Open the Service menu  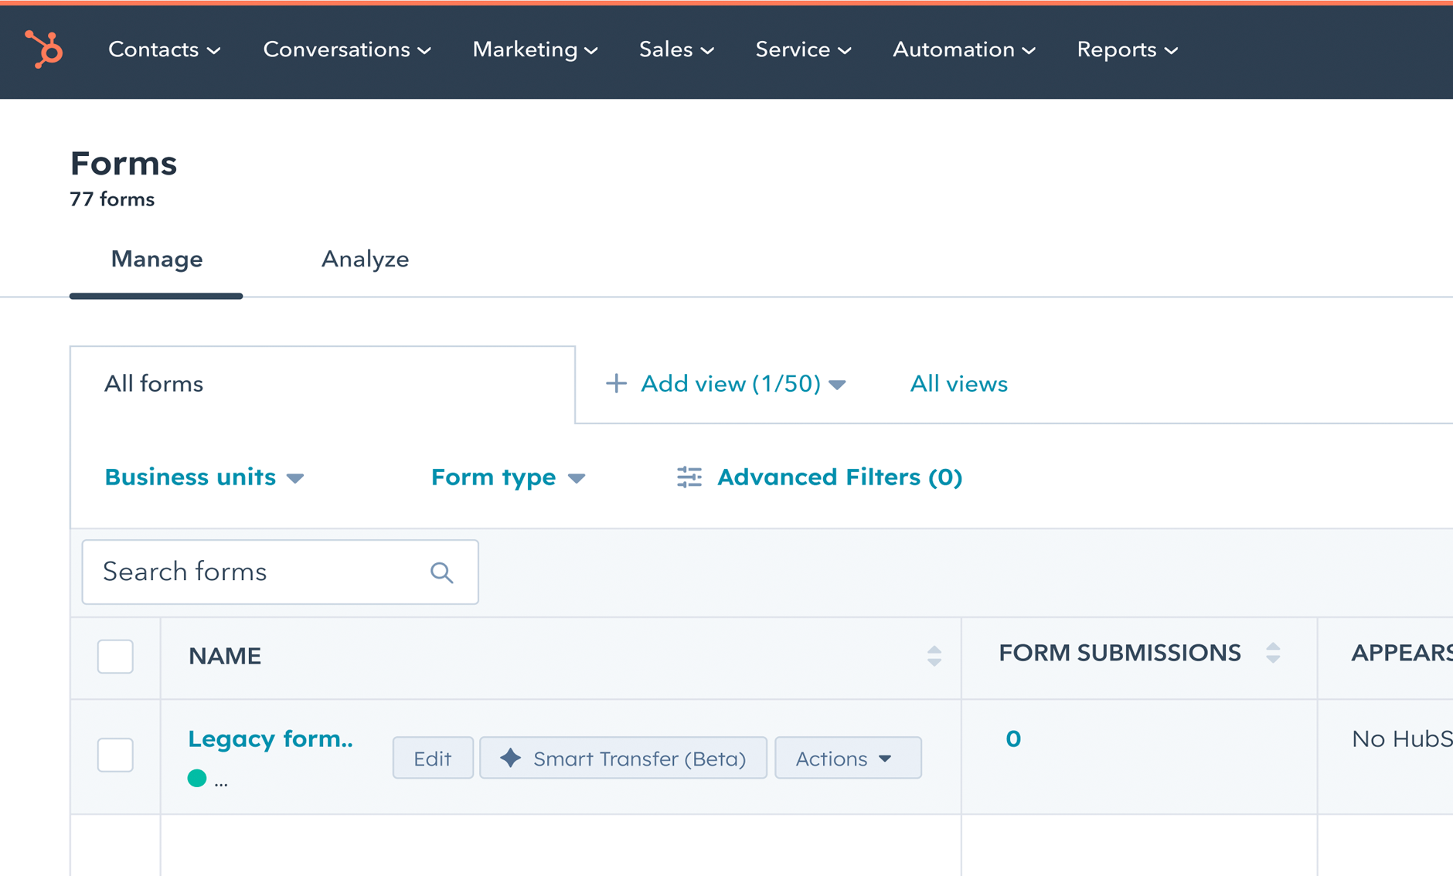803,49
